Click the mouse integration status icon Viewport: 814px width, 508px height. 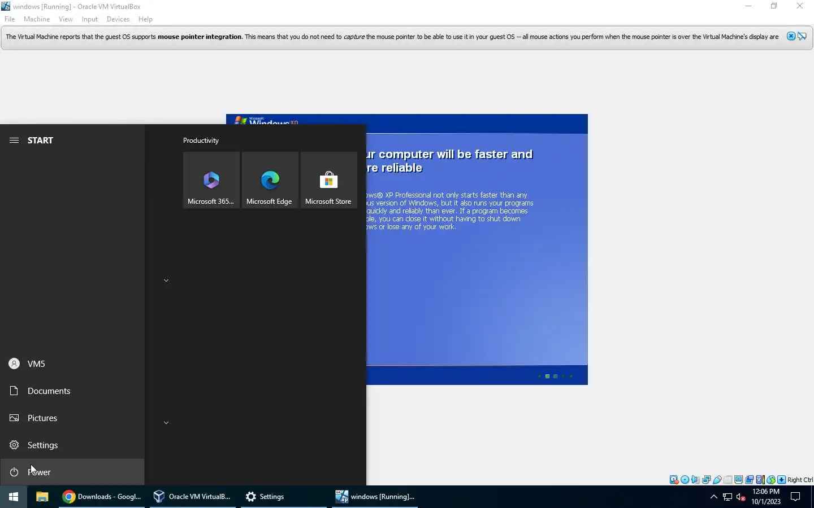coord(770,480)
